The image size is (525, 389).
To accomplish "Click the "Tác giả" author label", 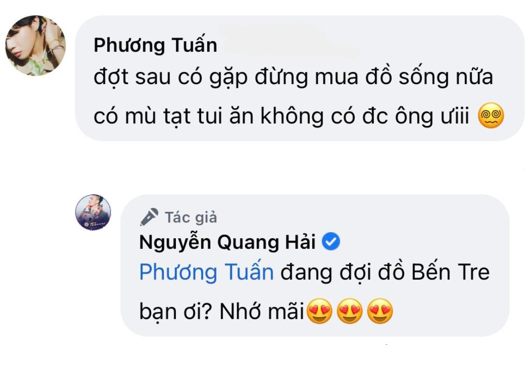I will [190, 217].
